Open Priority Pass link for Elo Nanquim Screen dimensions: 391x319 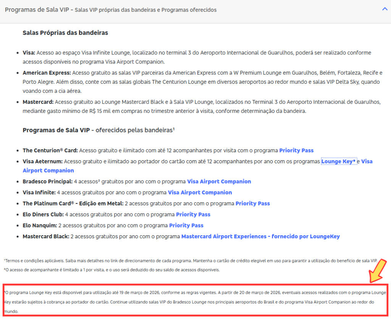click(186, 225)
